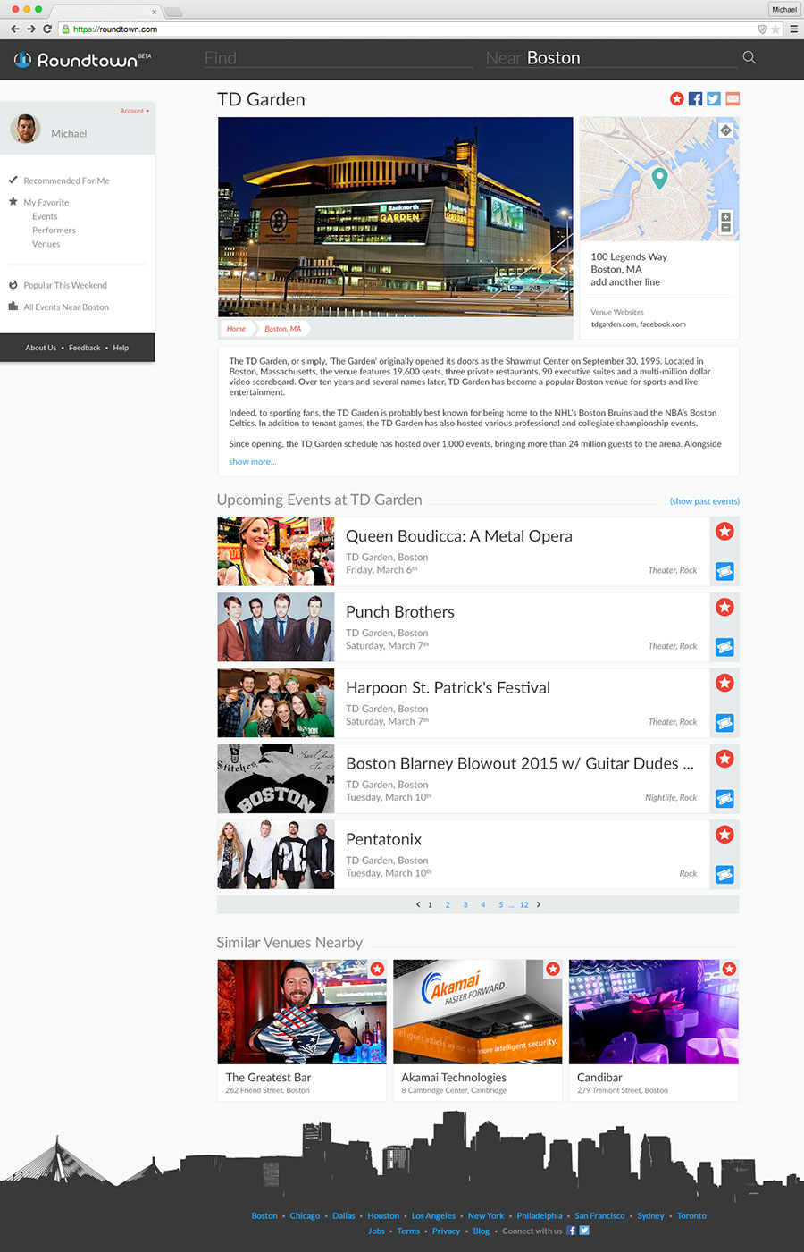Click the browser forward arrow

click(31, 29)
